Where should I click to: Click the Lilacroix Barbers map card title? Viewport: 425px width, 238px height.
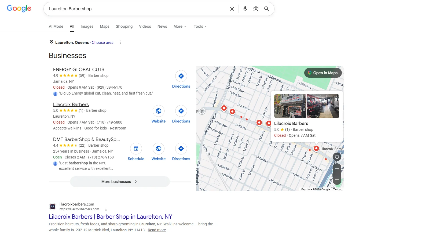[291, 124]
